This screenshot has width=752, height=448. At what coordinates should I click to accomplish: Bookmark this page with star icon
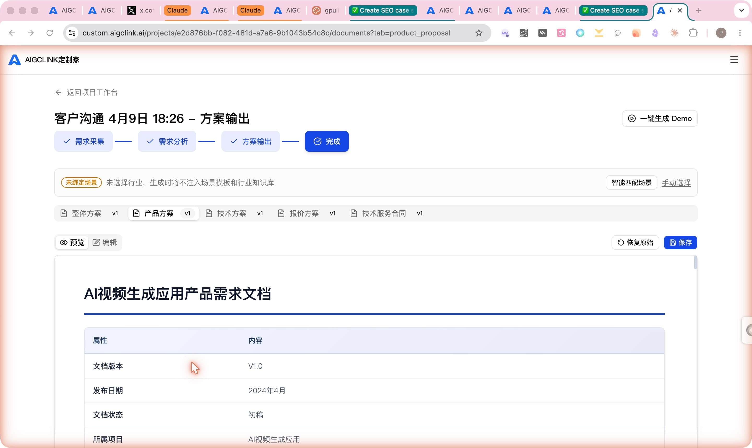(x=479, y=33)
